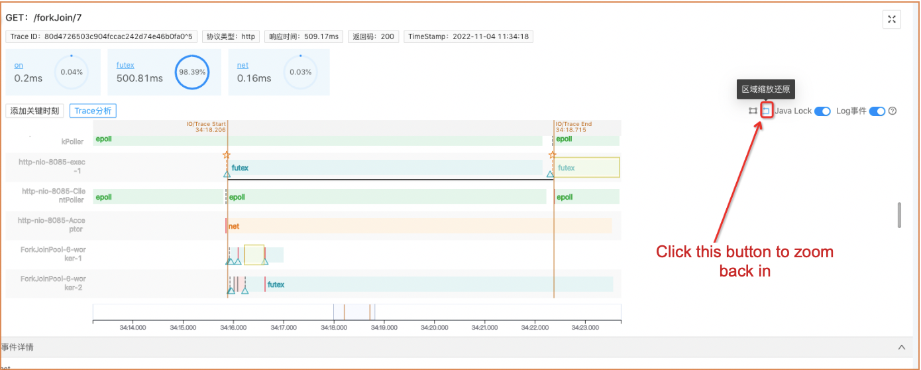Image resolution: width=921 pixels, height=370 pixels.
Task: Select the region zoom selection icon
Action: coord(753,111)
